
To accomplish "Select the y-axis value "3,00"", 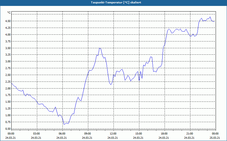I will (x=8, y=61).
